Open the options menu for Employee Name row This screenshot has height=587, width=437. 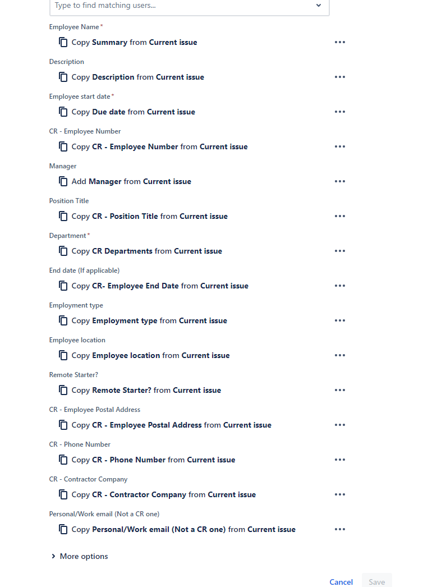pyautogui.click(x=339, y=42)
